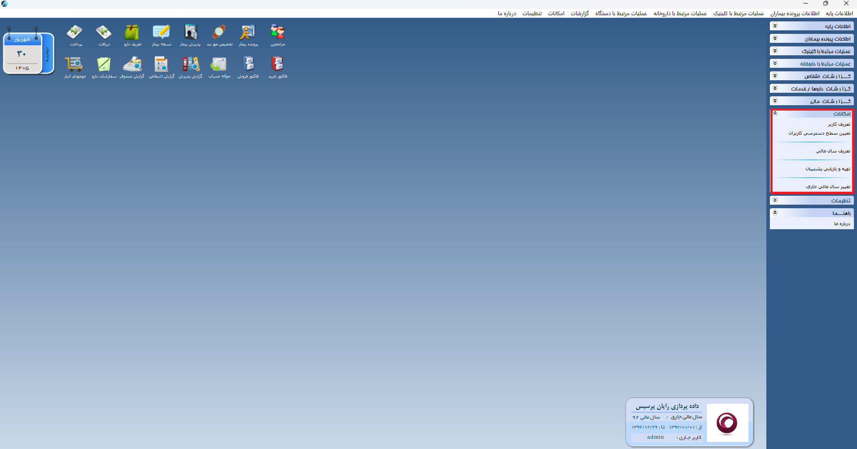Open the عملیات مرتبط با دستگاه menu

pyautogui.click(x=621, y=13)
